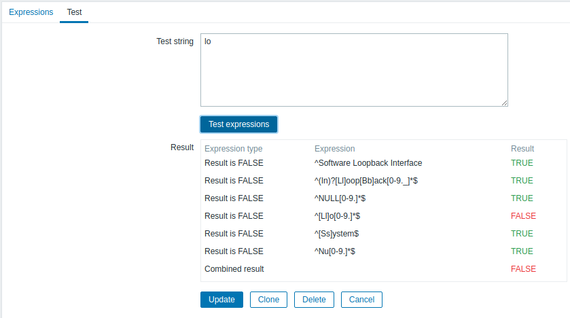Grab the text area resize handle

[505, 103]
